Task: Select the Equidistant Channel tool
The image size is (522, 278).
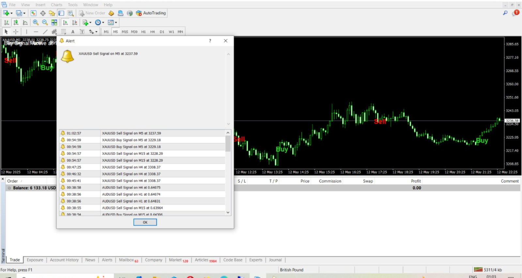Action: click(54, 32)
